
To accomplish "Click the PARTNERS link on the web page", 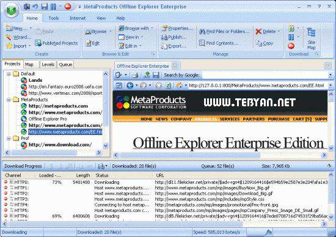I will click(254, 119).
